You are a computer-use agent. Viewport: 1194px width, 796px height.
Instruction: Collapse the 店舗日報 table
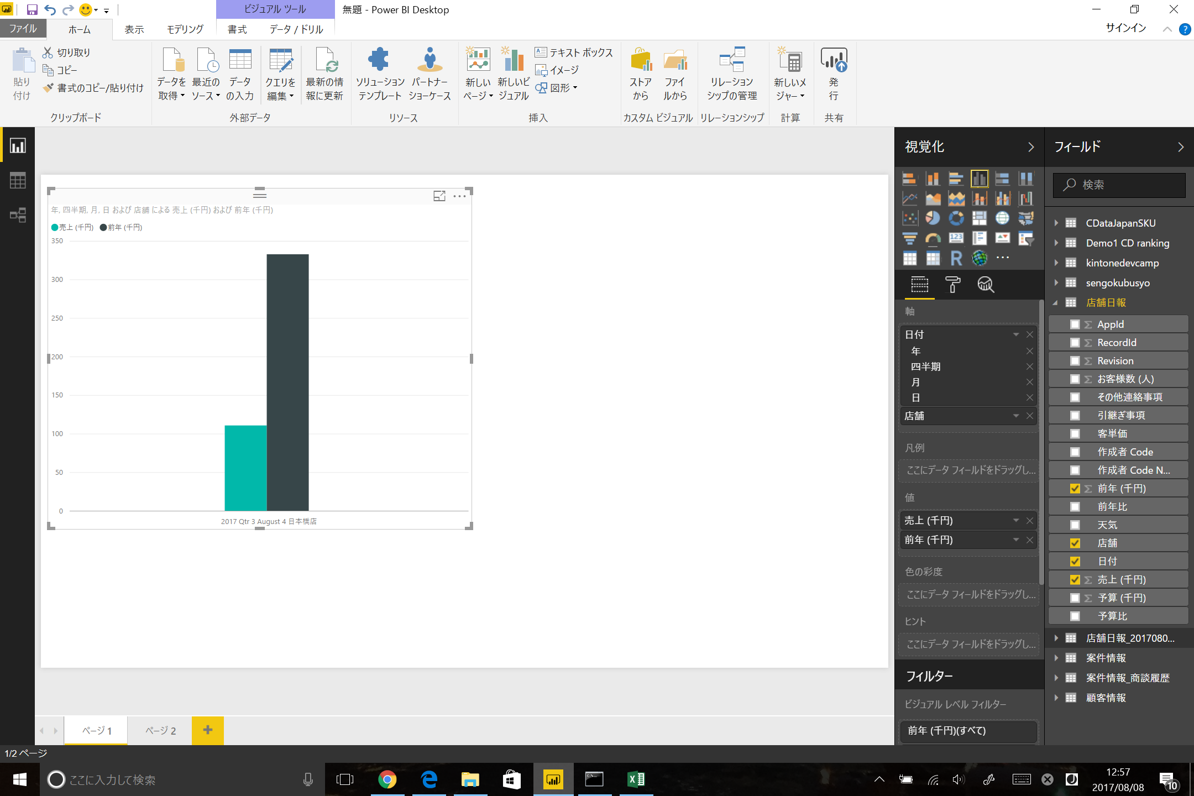click(x=1056, y=302)
